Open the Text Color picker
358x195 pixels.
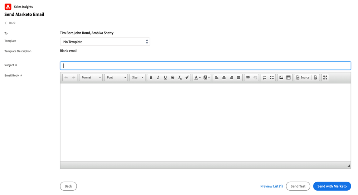coord(197,77)
